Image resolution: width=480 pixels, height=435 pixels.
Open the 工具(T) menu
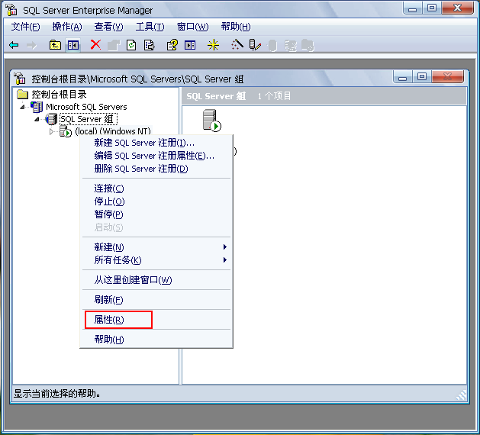point(150,27)
